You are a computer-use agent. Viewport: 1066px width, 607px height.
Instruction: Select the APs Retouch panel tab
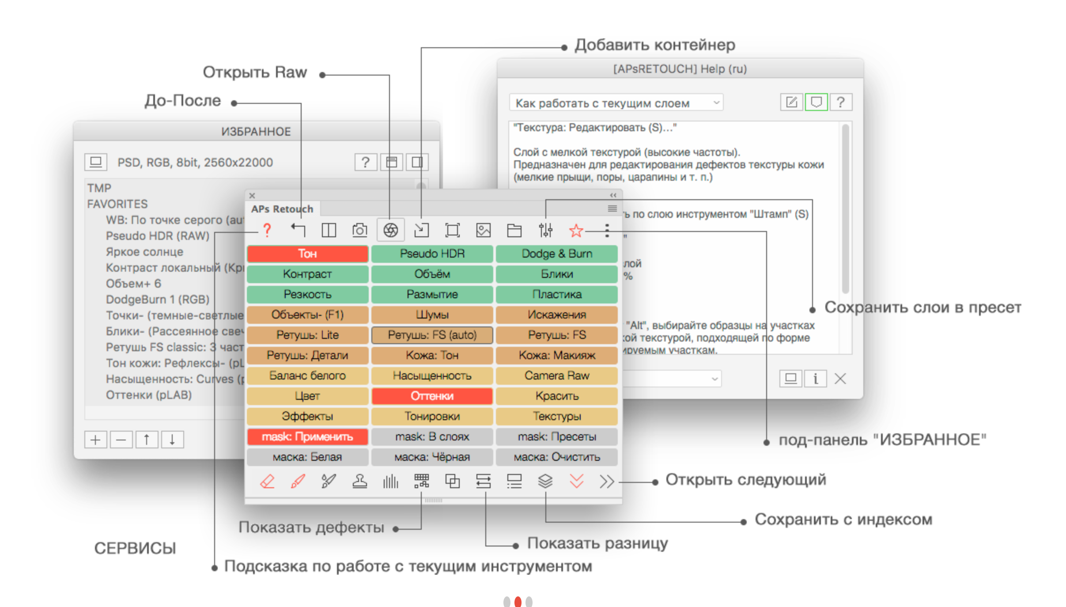(282, 209)
